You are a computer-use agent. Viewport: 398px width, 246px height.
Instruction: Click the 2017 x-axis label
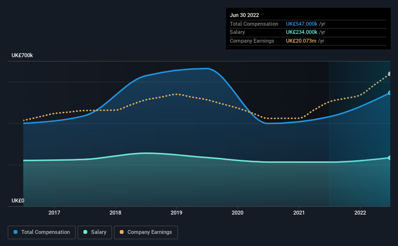[54, 213]
